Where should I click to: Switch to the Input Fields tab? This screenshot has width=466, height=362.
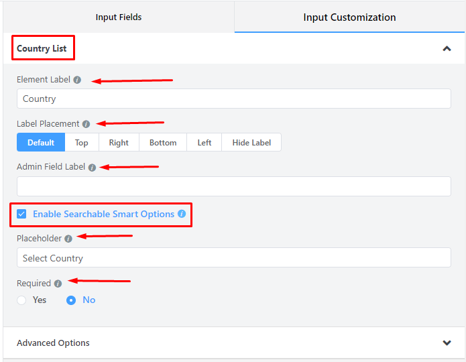[x=119, y=17]
